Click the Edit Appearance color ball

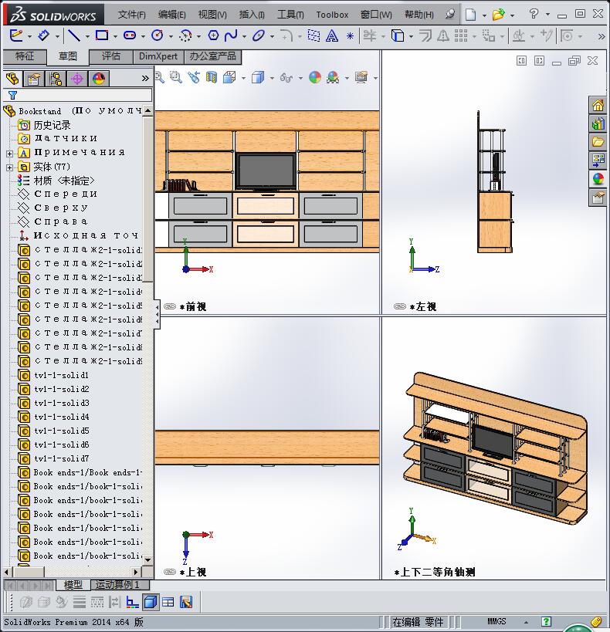click(x=315, y=77)
